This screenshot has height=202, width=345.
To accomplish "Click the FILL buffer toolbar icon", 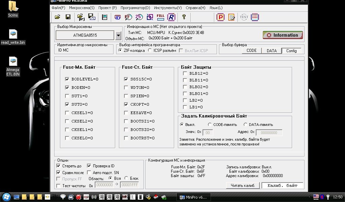I will point(161,17).
